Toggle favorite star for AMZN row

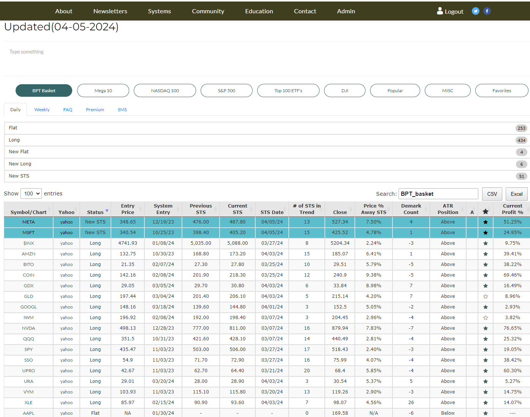(485, 254)
